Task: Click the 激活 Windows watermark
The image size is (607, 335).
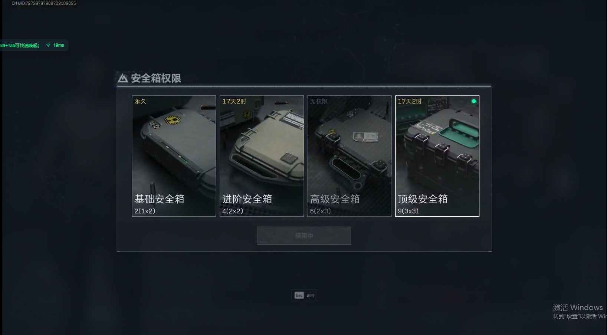Action: pos(578,308)
